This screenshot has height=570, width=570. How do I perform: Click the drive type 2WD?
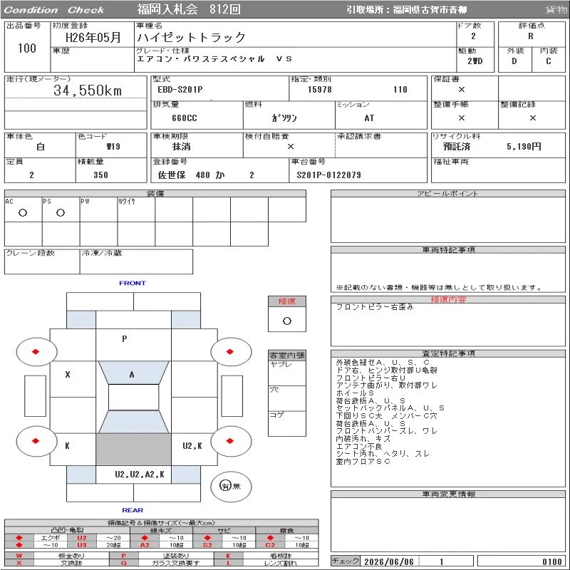475,61
